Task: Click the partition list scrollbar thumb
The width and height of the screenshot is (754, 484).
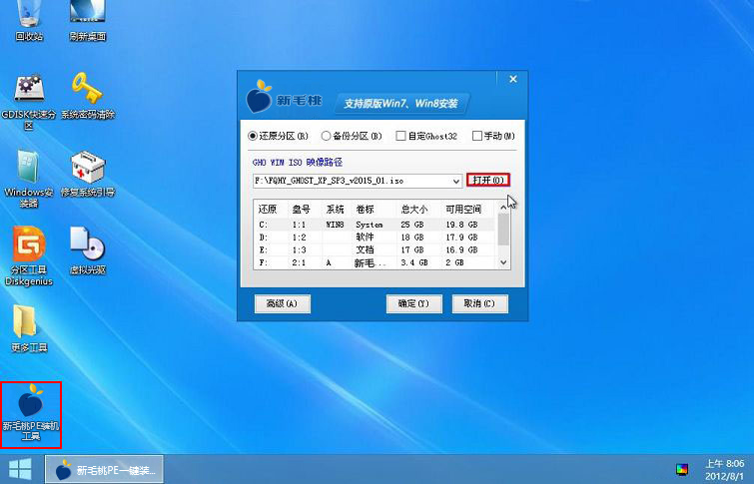Action: 503,230
